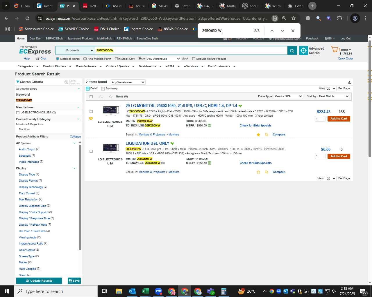Viewport: 372px width, 297px height.
Task: Select Find Multiple Part# radio button
Action: (x=85, y=59)
